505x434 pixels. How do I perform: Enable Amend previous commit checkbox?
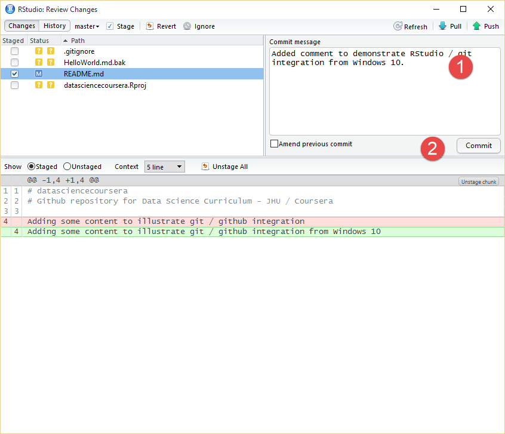coord(274,144)
